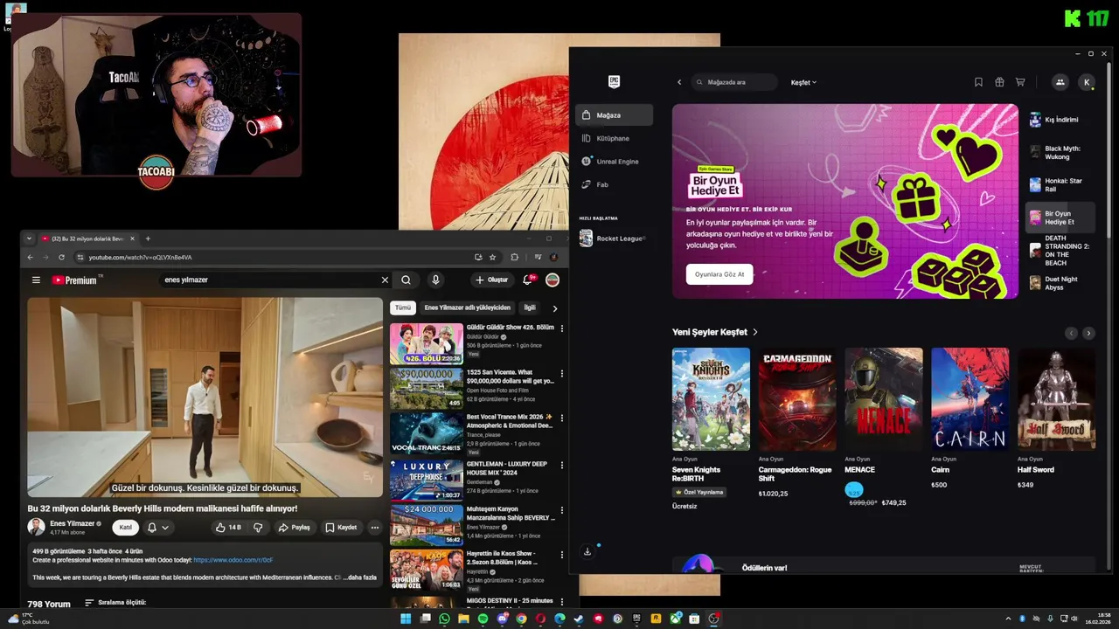The image size is (1119, 629).
Task: Click the YouTube search magnifier button
Action: coord(406,280)
